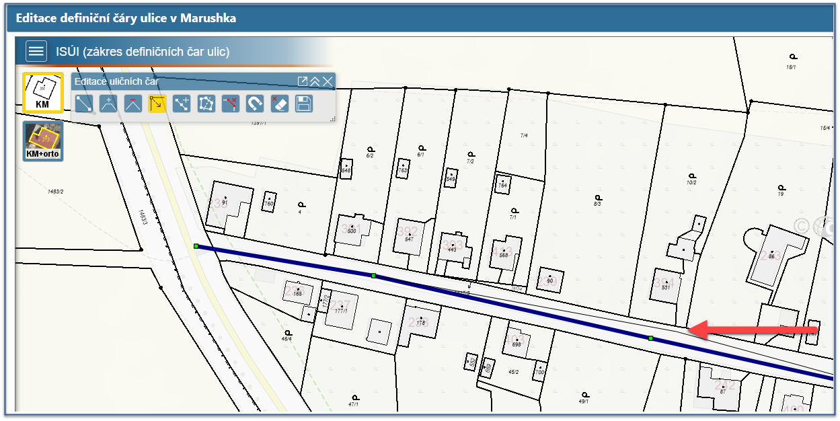Close the Editace uličních čar panel
840x421 pixels.
click(x=327, y=81)
